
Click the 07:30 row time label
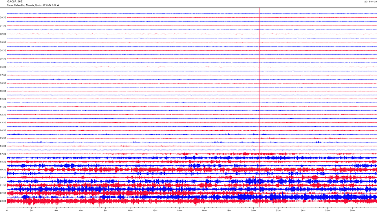pos(3,75)
